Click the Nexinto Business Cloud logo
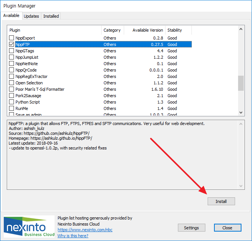Screen dimensions: 252x241 (29, 227)
